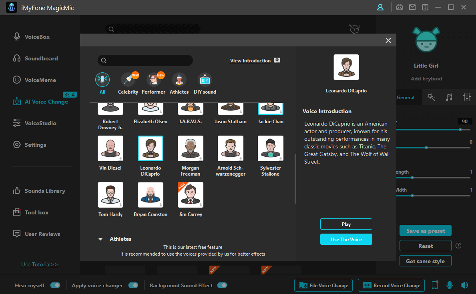Choose the Arnold Schwarzenegger voice
The image size is (476, 294).
[x=231, y=148]
